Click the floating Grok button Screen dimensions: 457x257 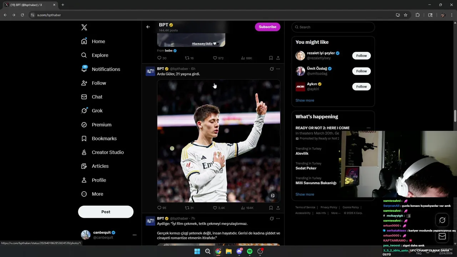(x=442, y=220)
